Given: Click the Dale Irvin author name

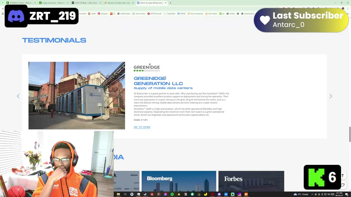Looking at the screenshot, I should coord(141,120).
